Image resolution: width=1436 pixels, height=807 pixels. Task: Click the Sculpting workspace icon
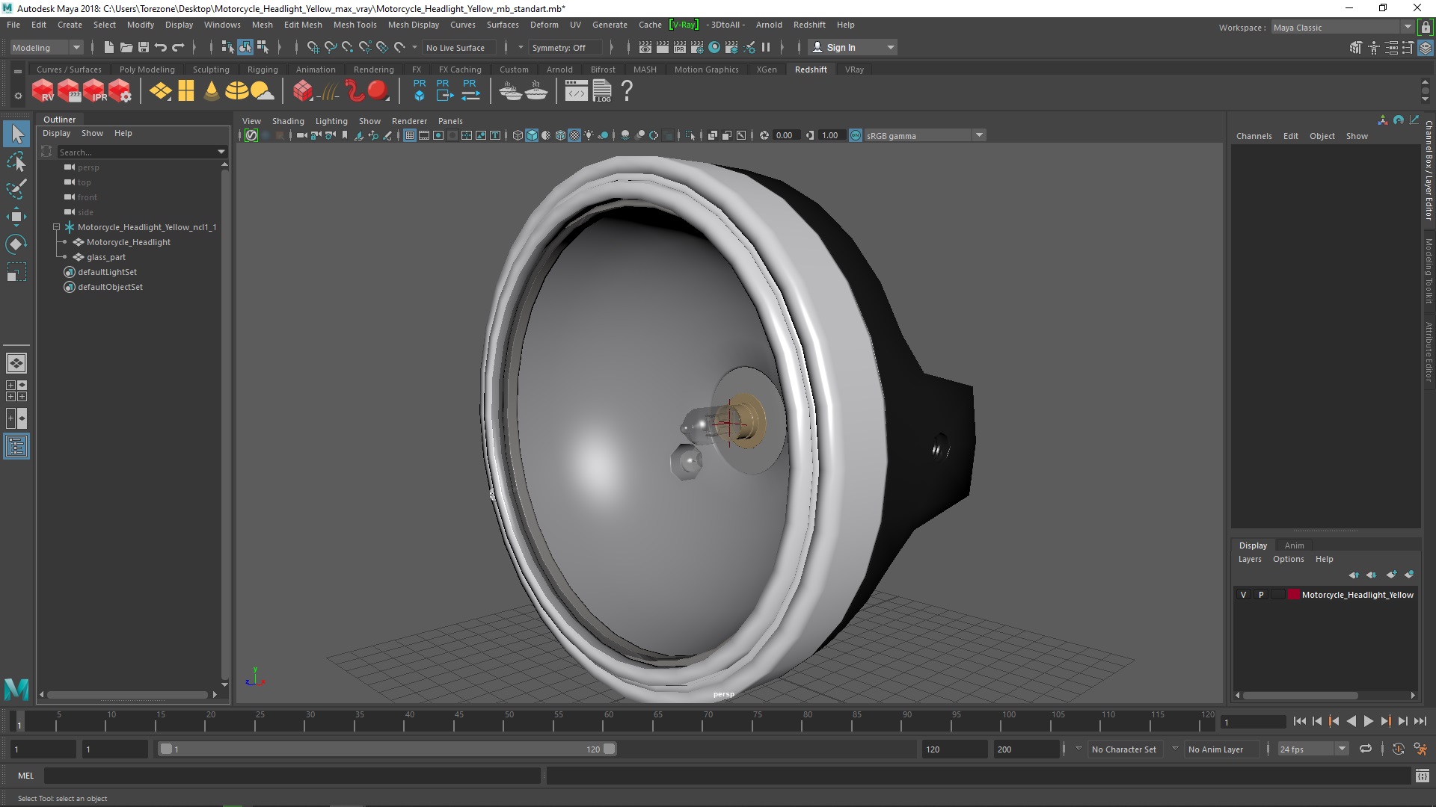point(210,68)
